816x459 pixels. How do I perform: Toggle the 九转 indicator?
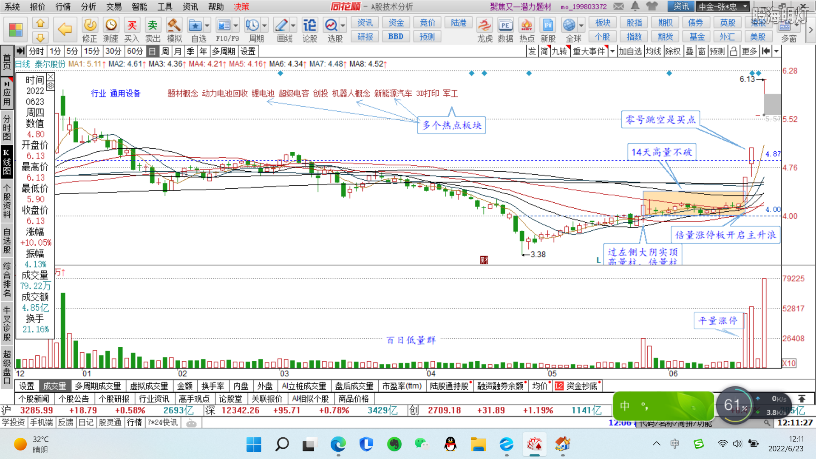[559, 51]
